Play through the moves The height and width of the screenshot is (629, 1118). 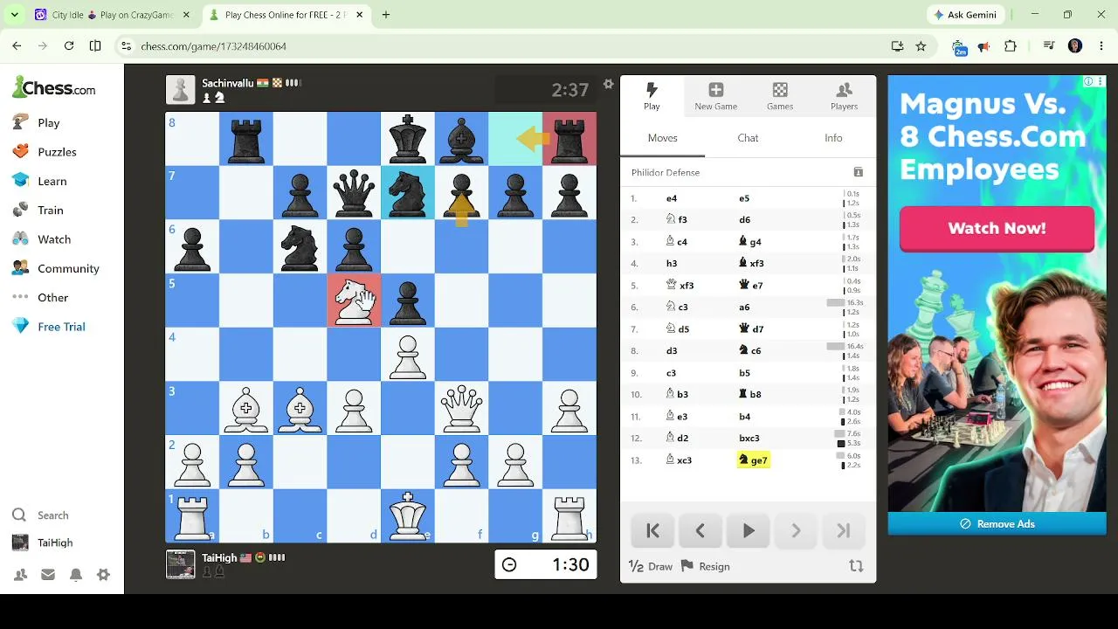(749, 531)
